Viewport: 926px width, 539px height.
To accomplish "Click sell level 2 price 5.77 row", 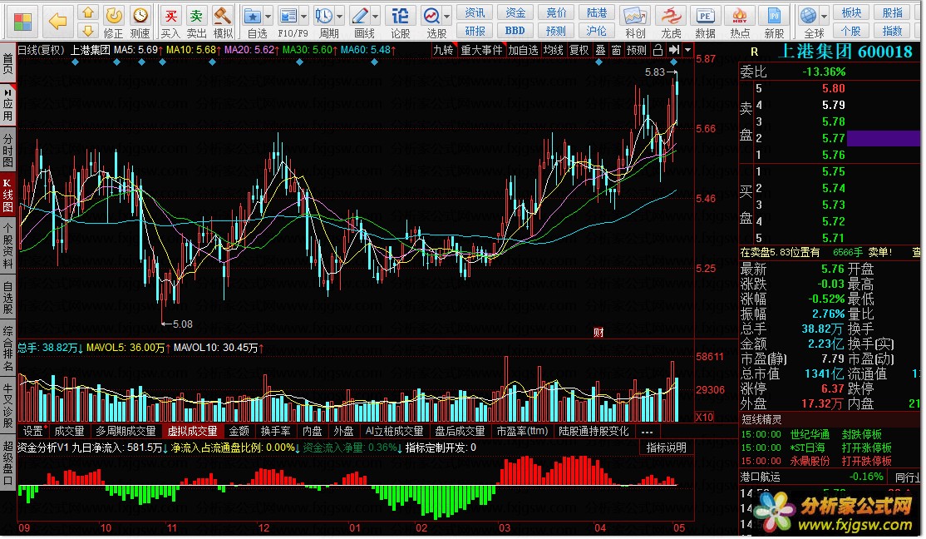I will (x=830, y=138).
